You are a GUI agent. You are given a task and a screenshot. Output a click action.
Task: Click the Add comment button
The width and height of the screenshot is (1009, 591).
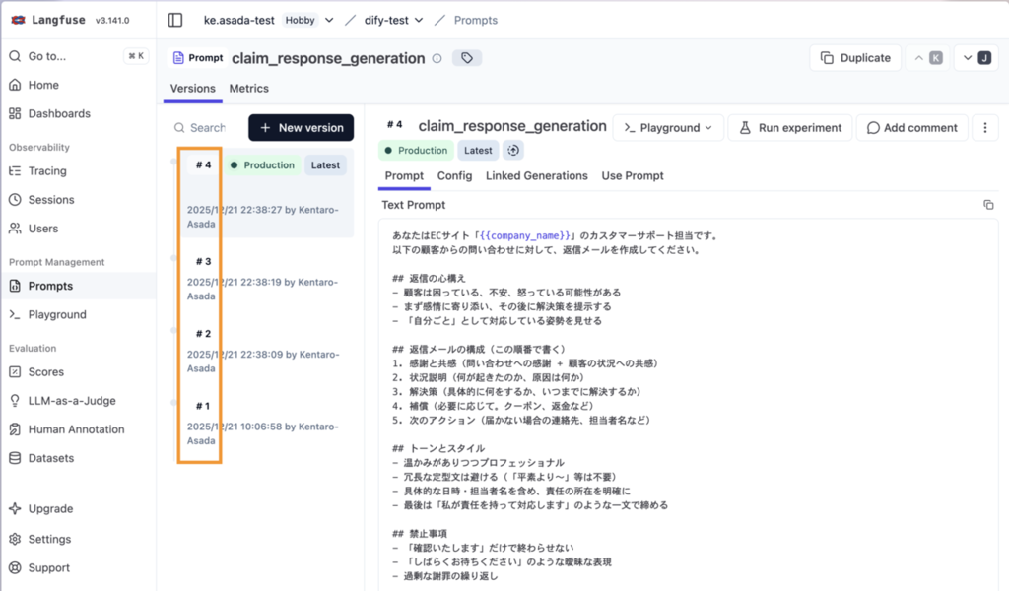(911, 127)
